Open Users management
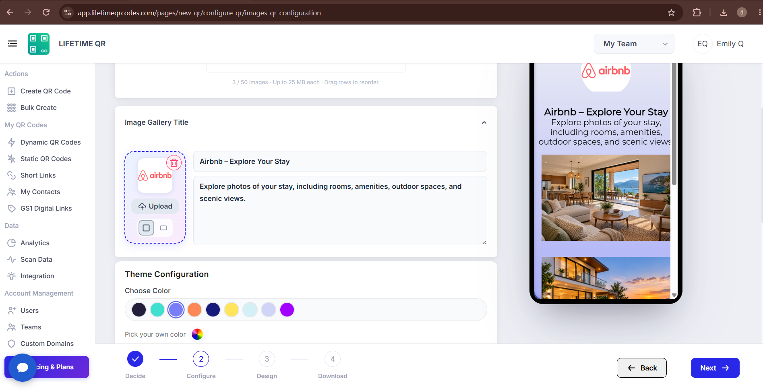Image resolution: width=763 pixels, height=391 pixels. (29, 310)
